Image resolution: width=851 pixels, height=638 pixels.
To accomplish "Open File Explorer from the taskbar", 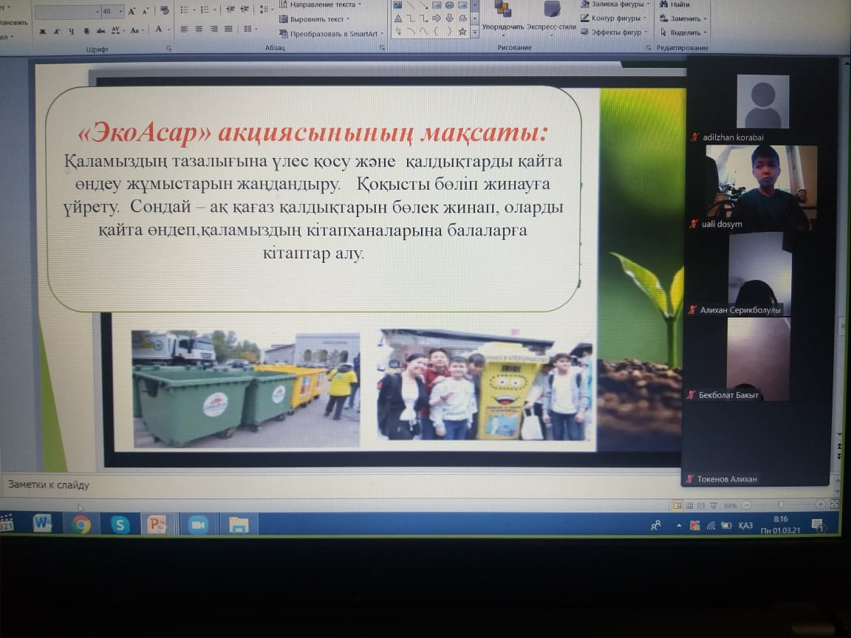I will [x=239, y=525].
